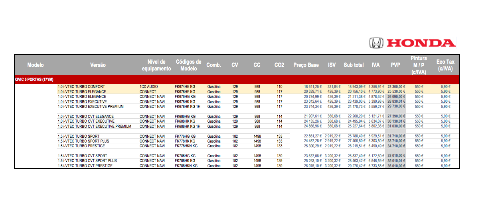The image size is (498, 215).
Task: Click the red HONDA wordmark
Action: (x=421, y=43)
